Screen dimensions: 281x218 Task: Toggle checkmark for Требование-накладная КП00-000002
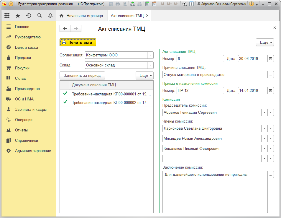65,103
